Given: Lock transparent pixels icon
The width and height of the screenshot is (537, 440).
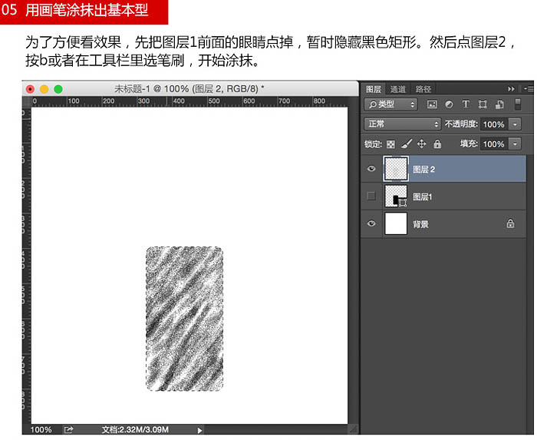Looking at the screenshot, I should [x=390, y=144].
